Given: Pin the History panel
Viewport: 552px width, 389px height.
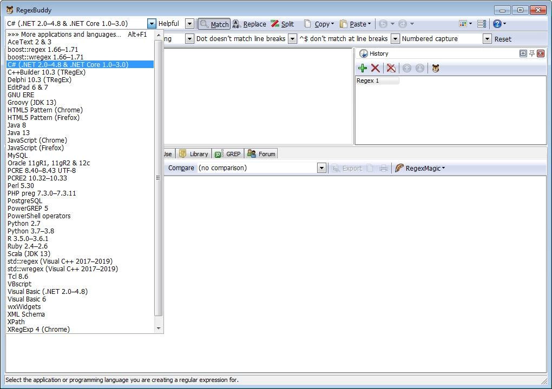Looking at the screenshot, I should (x=532, y=53).
